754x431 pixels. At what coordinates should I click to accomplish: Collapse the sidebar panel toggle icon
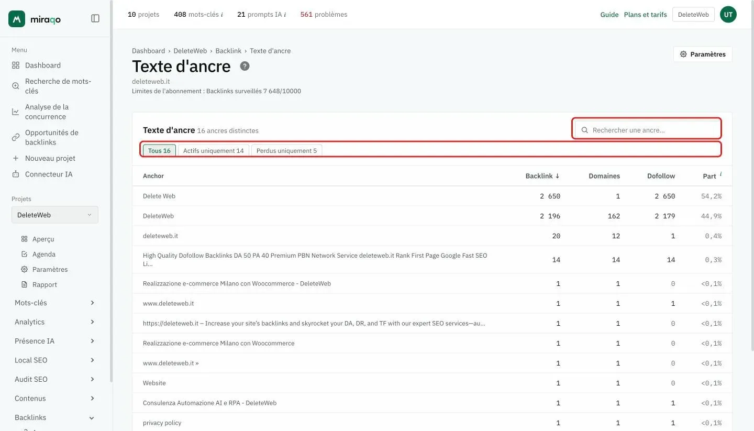pos(95,18)
